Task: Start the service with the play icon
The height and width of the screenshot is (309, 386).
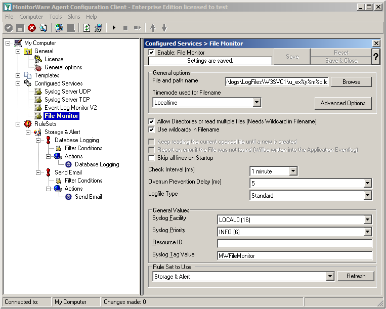Action: pos(114,28)
